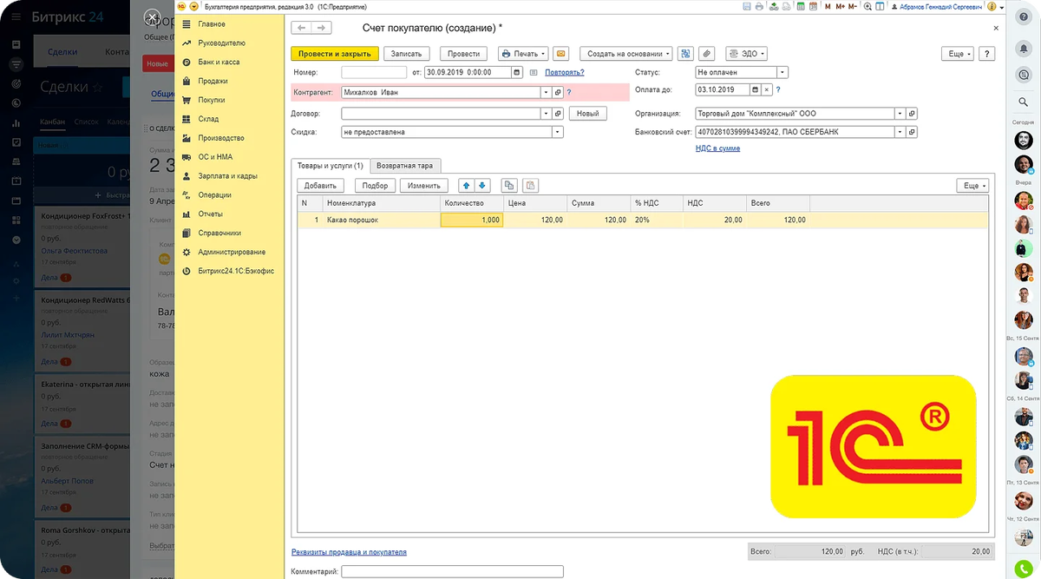Screen dimensions: 1041x579
Task: Click the email envelope icon in the toolbar
Action: point(561,54)
